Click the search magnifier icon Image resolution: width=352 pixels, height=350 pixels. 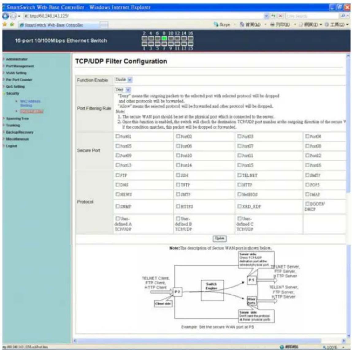pyautogui.click(x=343, y=16)
